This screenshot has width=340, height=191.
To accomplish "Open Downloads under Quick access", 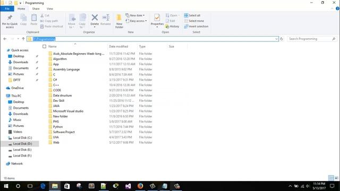I will point(21,62).
